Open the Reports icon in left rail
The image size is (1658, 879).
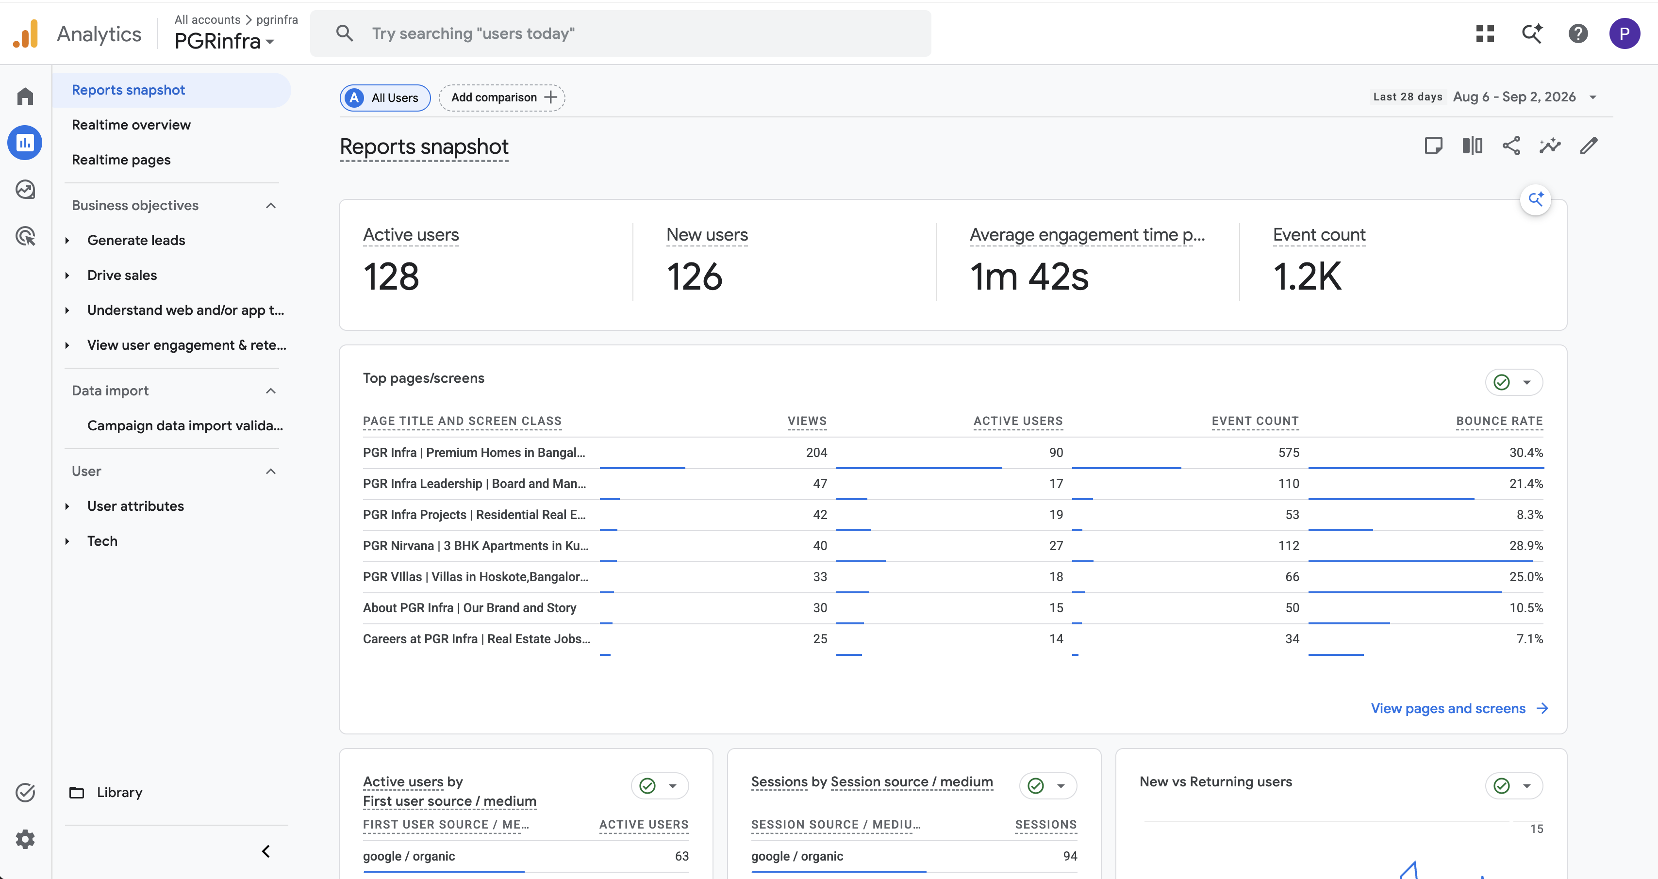pos(25,143)
